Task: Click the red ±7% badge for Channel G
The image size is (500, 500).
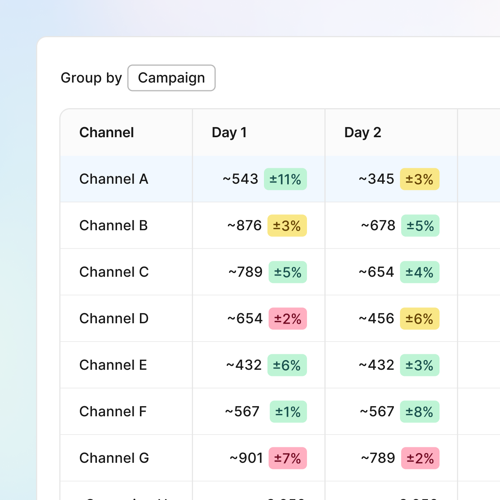Action: click(x=288, y=458)
